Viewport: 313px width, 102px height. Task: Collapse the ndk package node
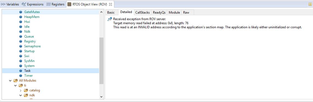[x=21, y=95]
